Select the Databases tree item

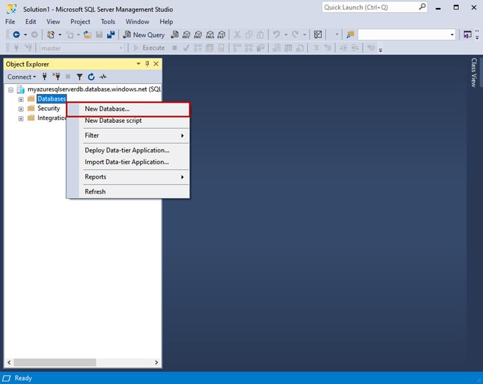[52, 99]
